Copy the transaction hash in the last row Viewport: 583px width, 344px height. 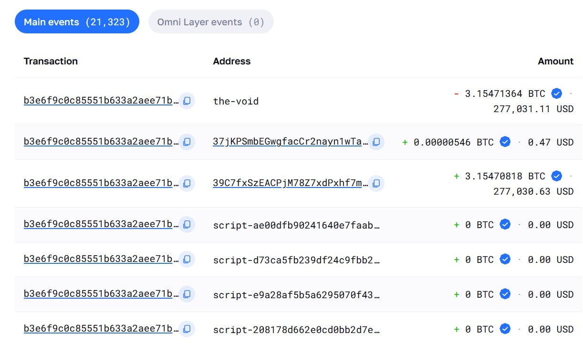[x=187, y=329]
